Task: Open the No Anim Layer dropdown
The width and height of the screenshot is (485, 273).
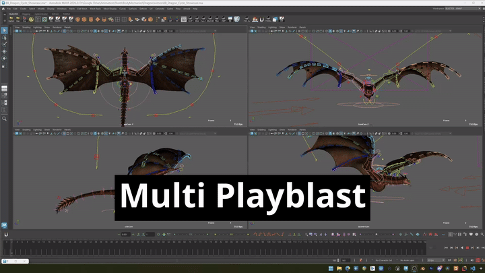Action: [407, 260]
